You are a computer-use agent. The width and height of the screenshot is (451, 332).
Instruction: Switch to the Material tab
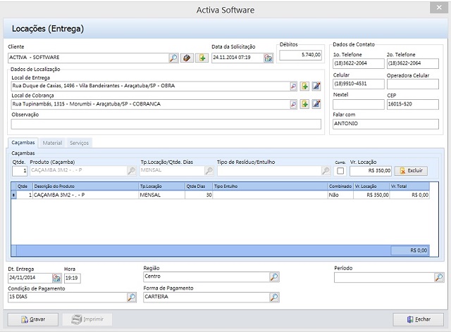52,143
